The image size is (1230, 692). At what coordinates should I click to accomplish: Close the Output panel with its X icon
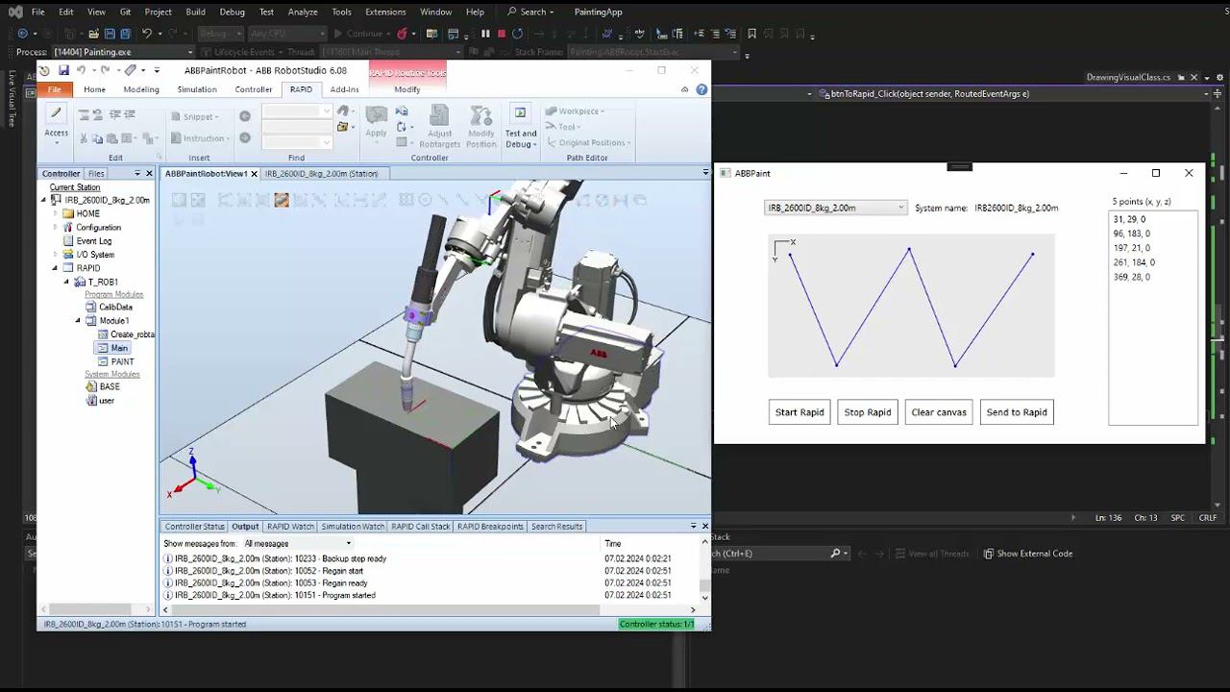(x=704, y=526)
